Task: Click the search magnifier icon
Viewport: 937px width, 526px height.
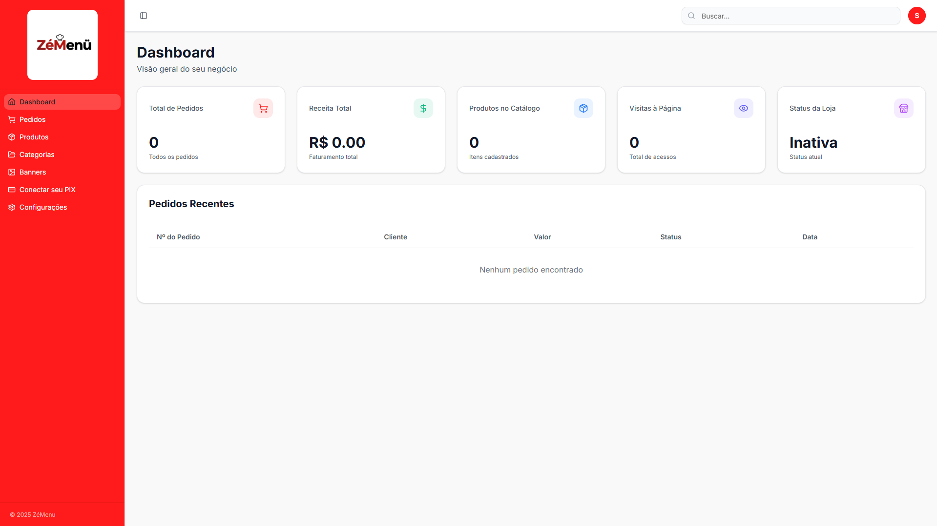Action: (691, 16)
